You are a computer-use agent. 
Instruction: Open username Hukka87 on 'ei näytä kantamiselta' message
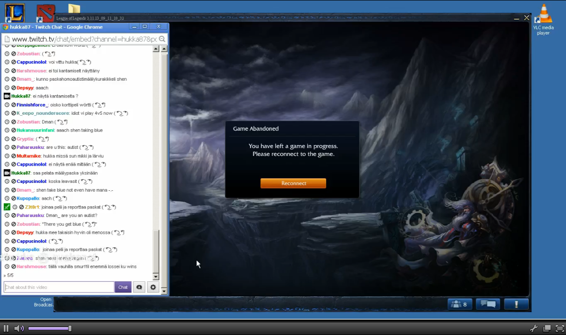(21, 96)
